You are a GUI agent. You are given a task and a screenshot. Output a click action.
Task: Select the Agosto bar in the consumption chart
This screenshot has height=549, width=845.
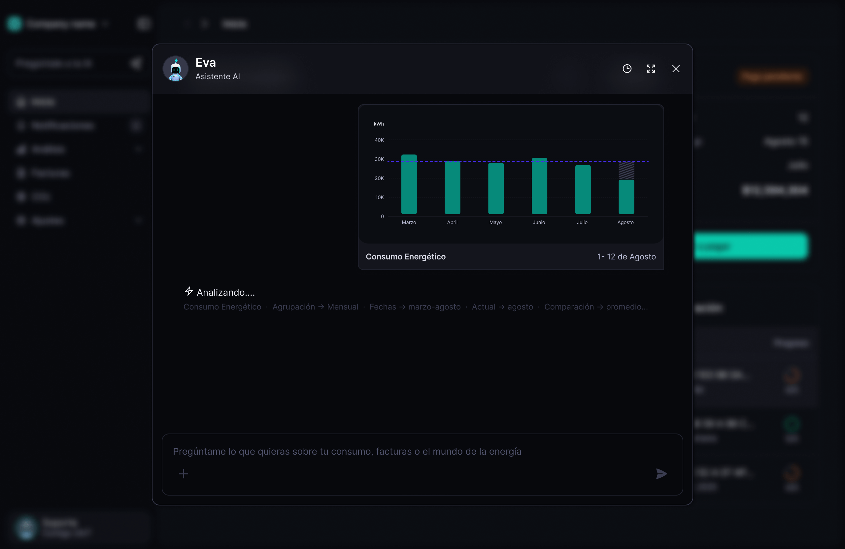(625, 197)
